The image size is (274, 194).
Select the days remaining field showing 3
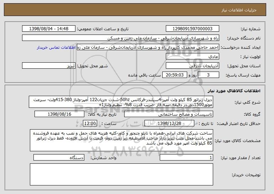click(208, 75)
